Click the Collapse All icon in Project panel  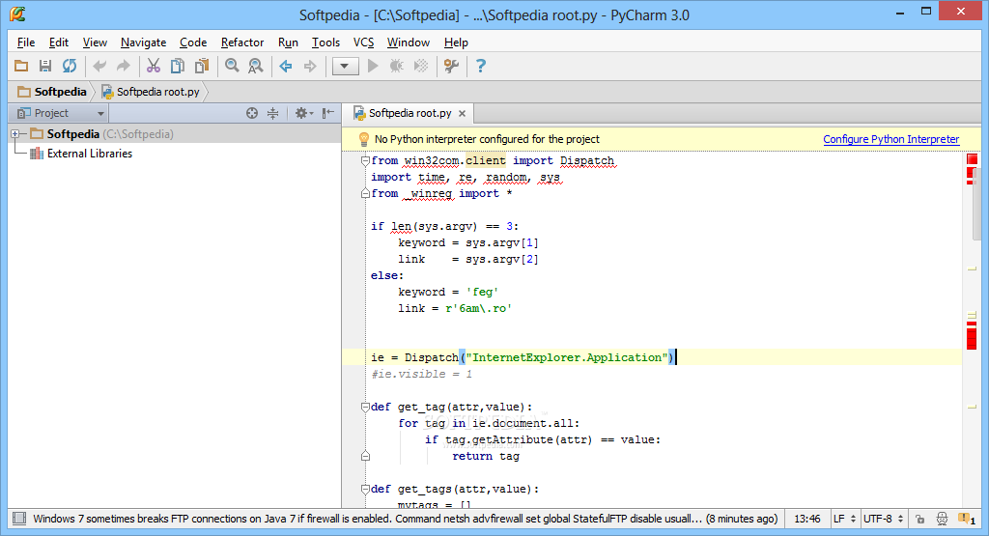[x=272, y=113]
